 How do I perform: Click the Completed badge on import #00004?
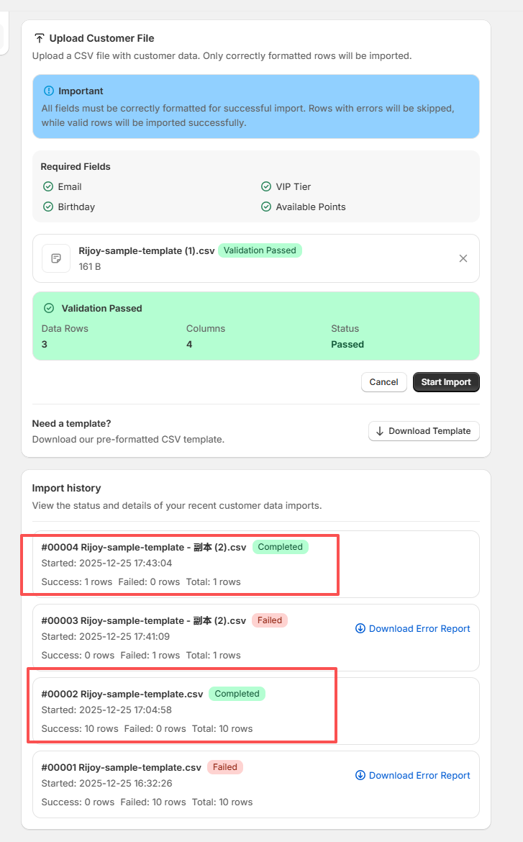click(x=280, y=547)
